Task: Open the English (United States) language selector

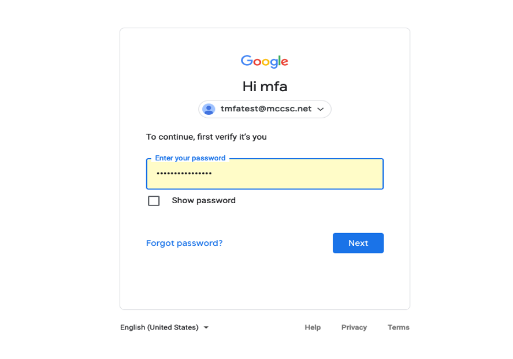Action: tap(159, 327)
